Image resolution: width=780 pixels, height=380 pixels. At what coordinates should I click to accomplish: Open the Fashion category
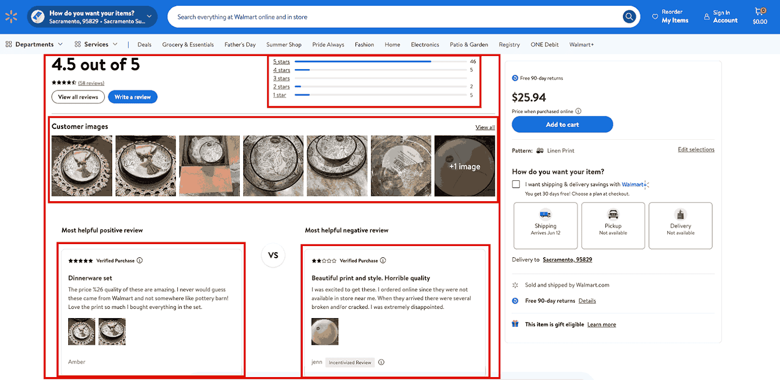tap(364, 44)
